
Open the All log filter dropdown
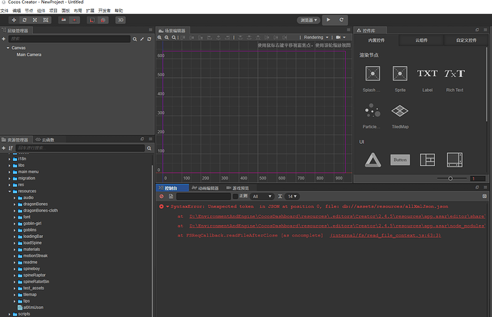(x=262, y=197)
